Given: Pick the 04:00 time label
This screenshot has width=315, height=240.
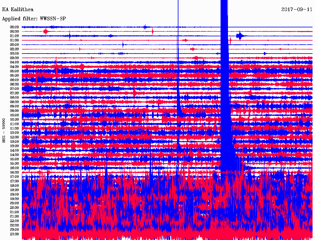Looking at the screenshot, I should click(x=14, y=62).
